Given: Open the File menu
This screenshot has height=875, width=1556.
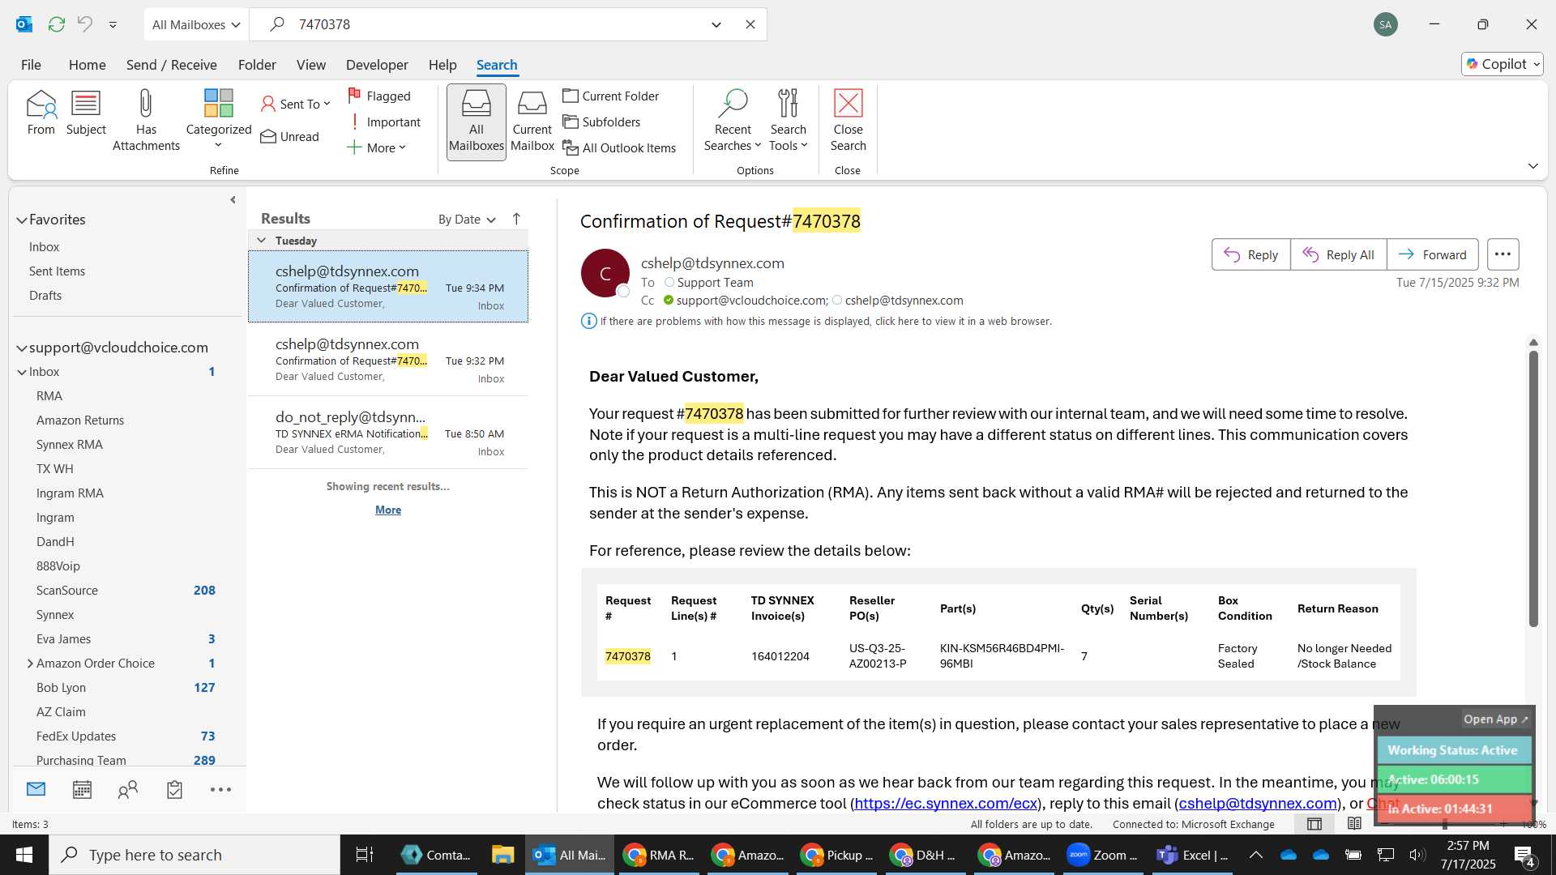Looking at the screenshot, I should coord(31,65).
